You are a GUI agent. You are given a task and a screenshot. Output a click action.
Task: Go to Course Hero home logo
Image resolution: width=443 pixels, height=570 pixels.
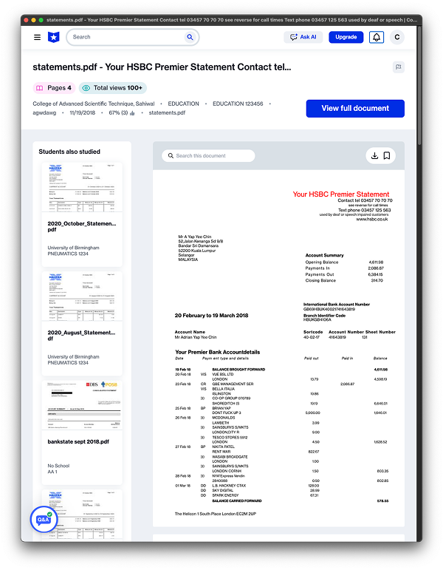pyautogui.click(x=54, y=37)
